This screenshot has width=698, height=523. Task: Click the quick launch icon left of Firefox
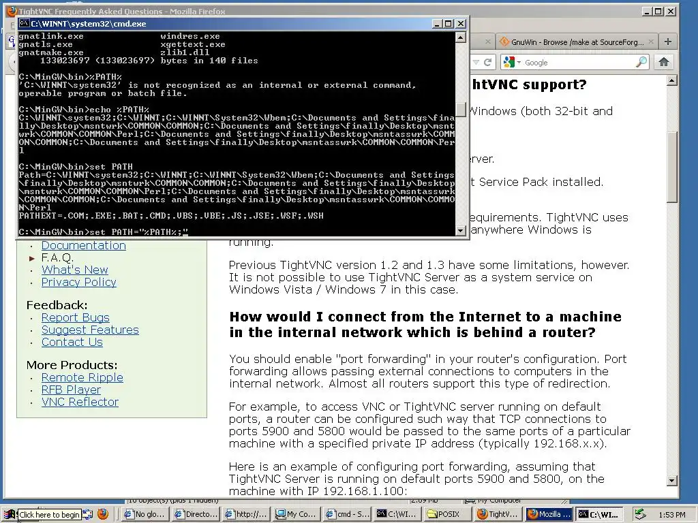point(88,515)
